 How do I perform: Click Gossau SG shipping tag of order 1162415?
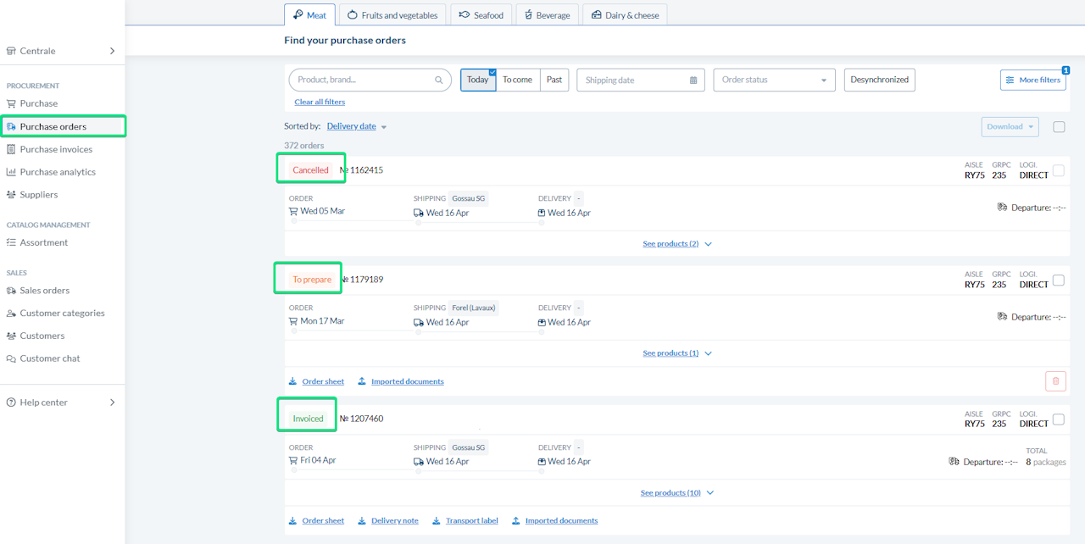pyautogui.click(x=469, y=198)
